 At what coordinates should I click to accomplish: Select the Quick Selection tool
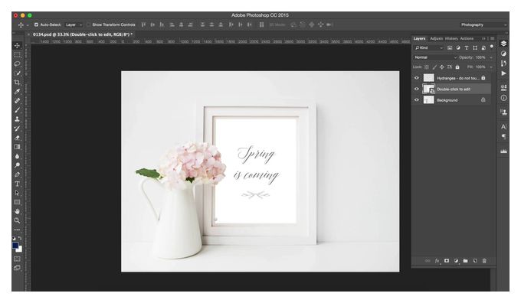coord(18,73)
